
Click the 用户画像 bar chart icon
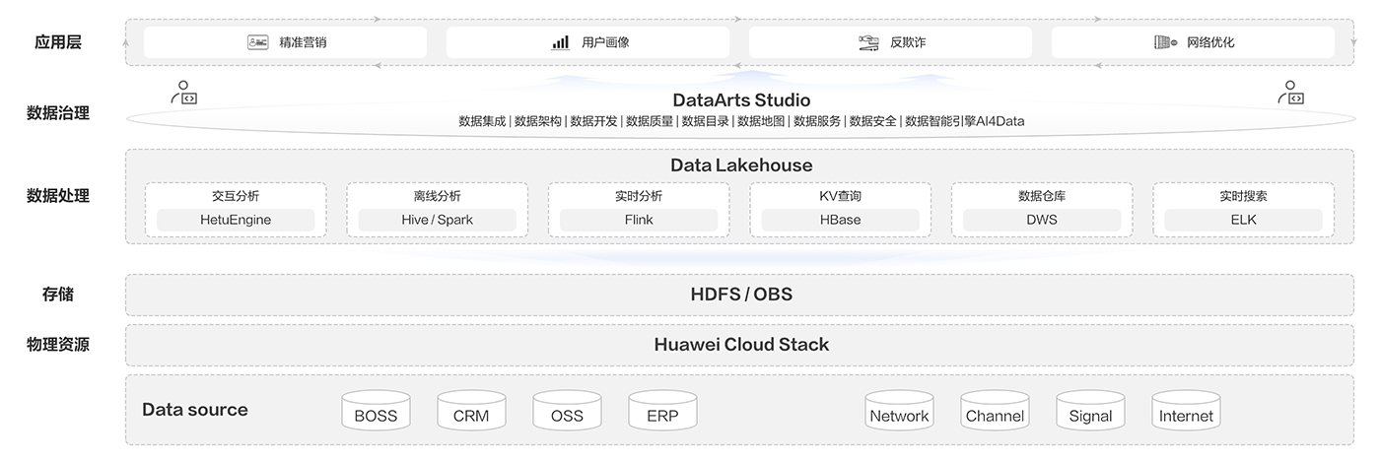pyautogui.click(x=561, y=42)
